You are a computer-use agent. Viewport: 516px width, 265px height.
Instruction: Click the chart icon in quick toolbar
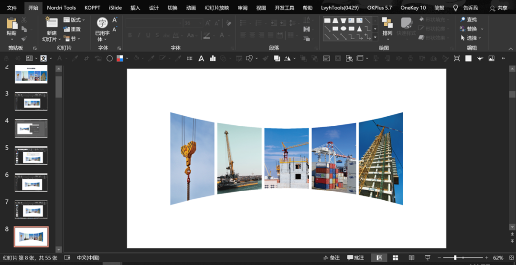213,59
